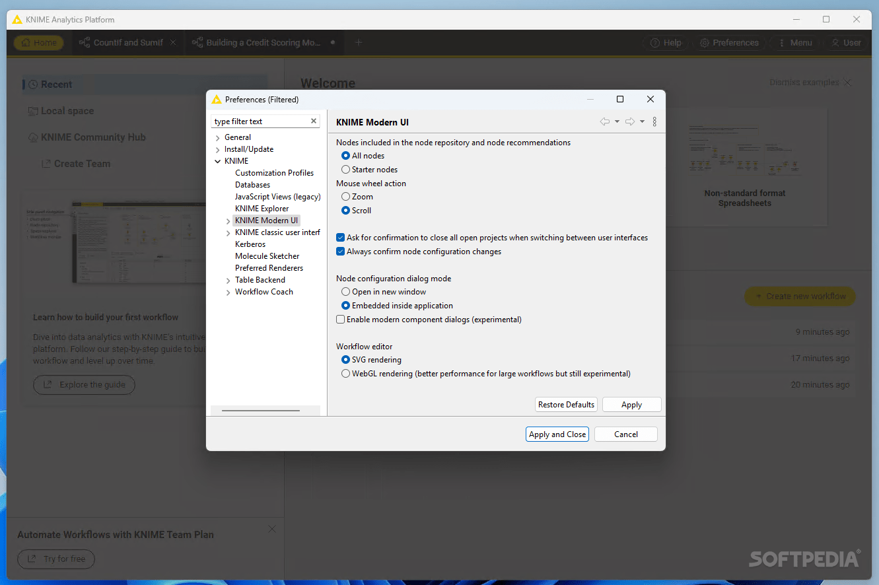Clear the type filter text field
Viewport: 879px width, 585px height.
(x=314, y=121)
